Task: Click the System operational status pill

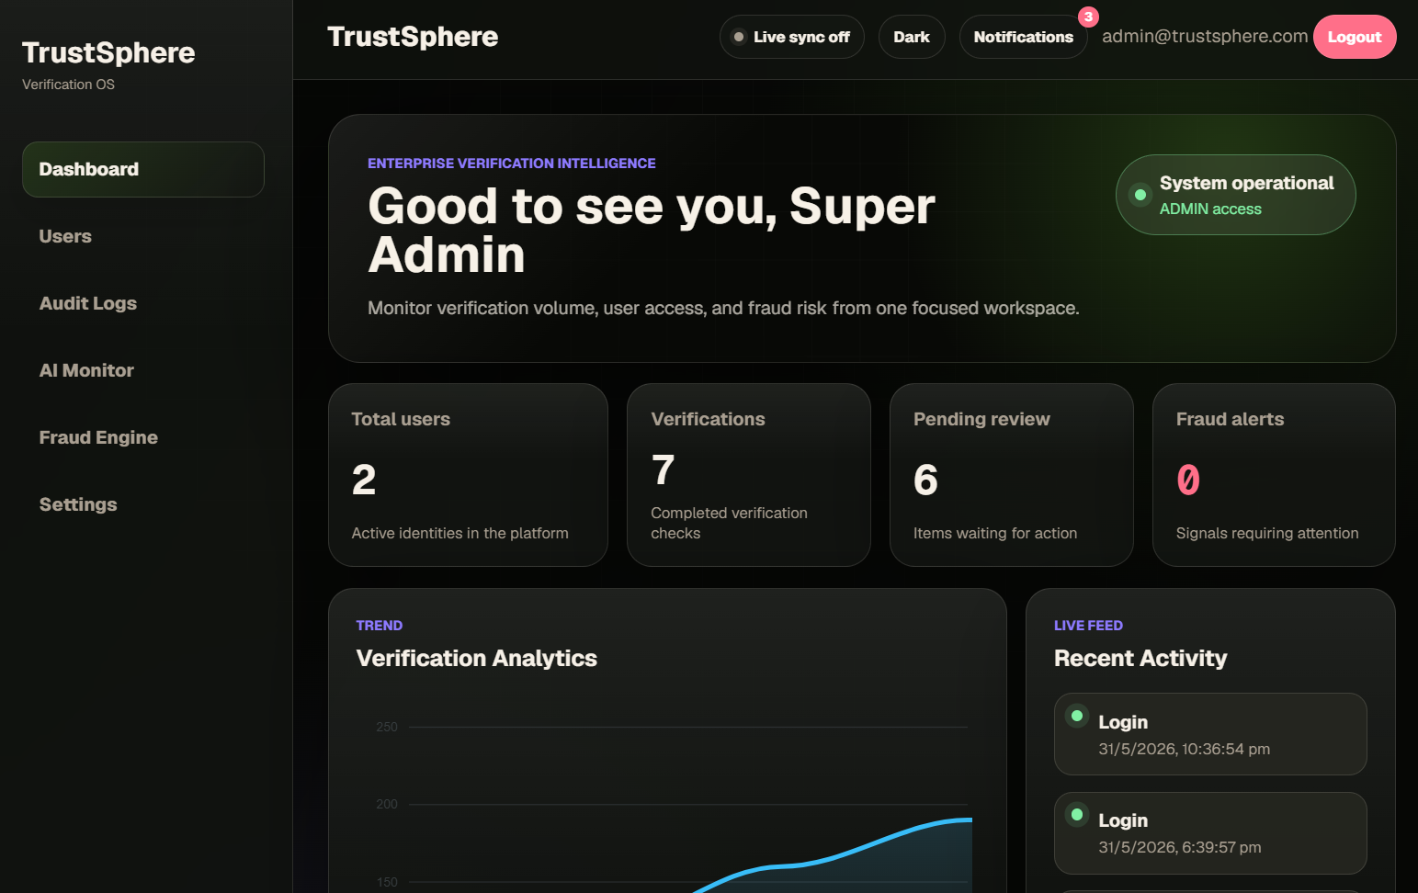Action: [1236, 195]
